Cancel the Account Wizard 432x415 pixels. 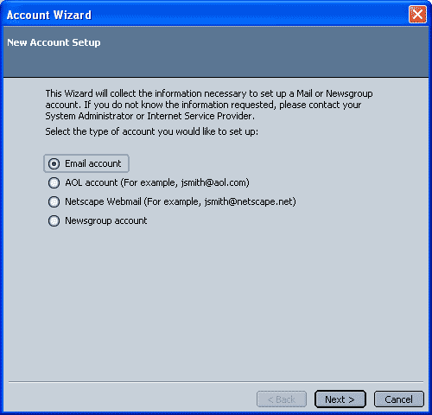click(399, 399)
